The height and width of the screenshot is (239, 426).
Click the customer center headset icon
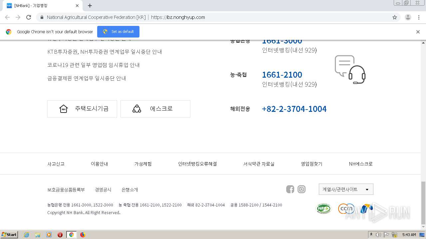coord(350,69)
